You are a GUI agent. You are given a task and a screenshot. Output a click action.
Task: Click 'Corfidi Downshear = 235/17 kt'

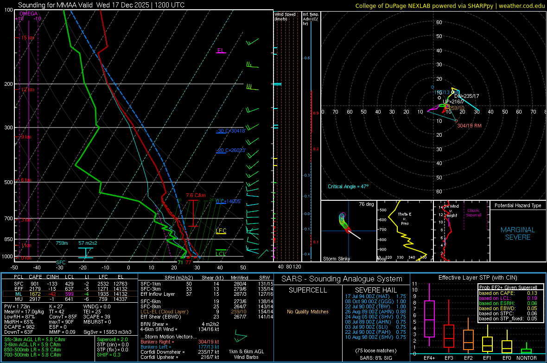[x=180, y=352]
